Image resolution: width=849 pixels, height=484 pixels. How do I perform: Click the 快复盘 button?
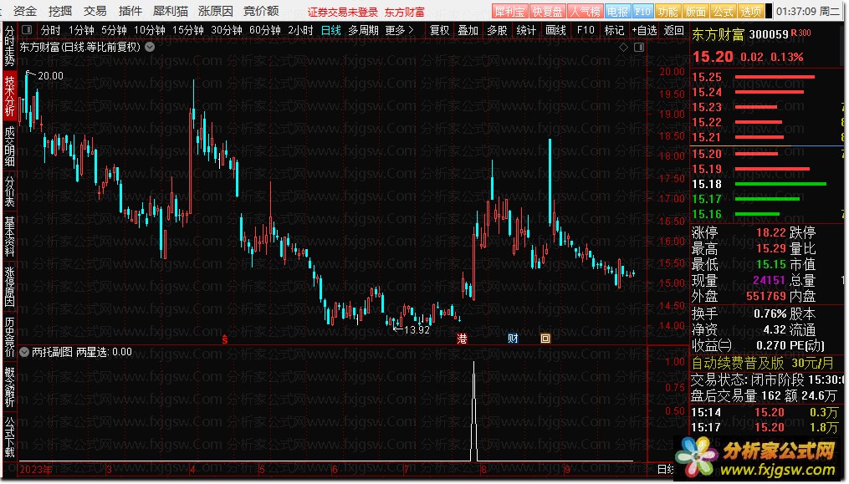(547, 12)
